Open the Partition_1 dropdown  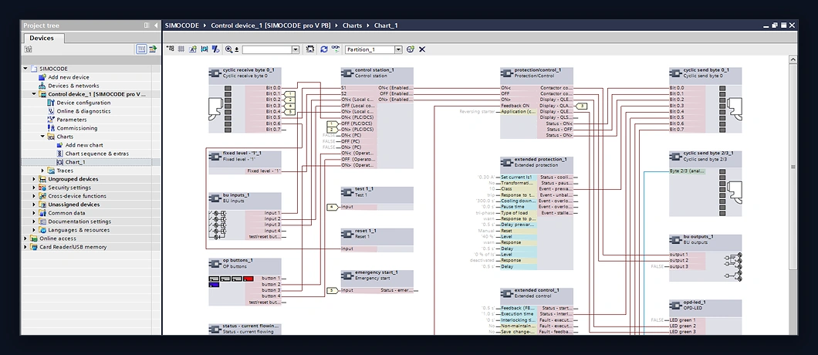(398, 49)
